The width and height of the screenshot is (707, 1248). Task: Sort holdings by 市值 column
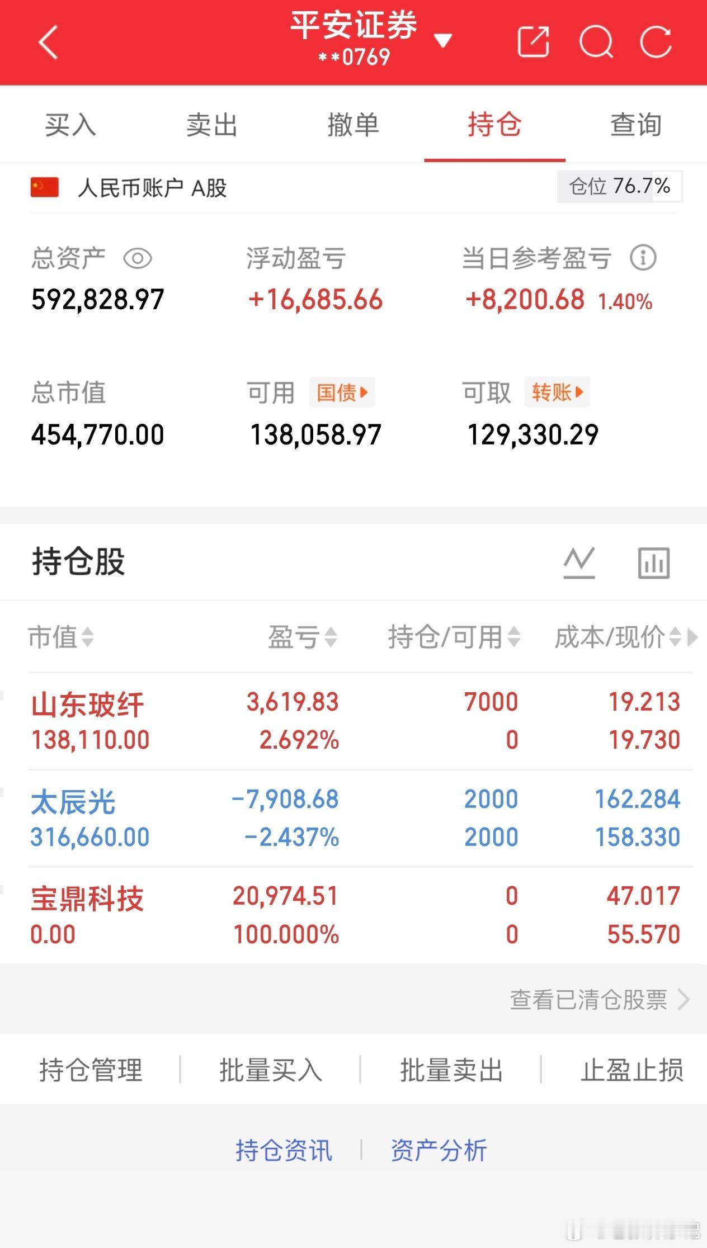[61, 636]
